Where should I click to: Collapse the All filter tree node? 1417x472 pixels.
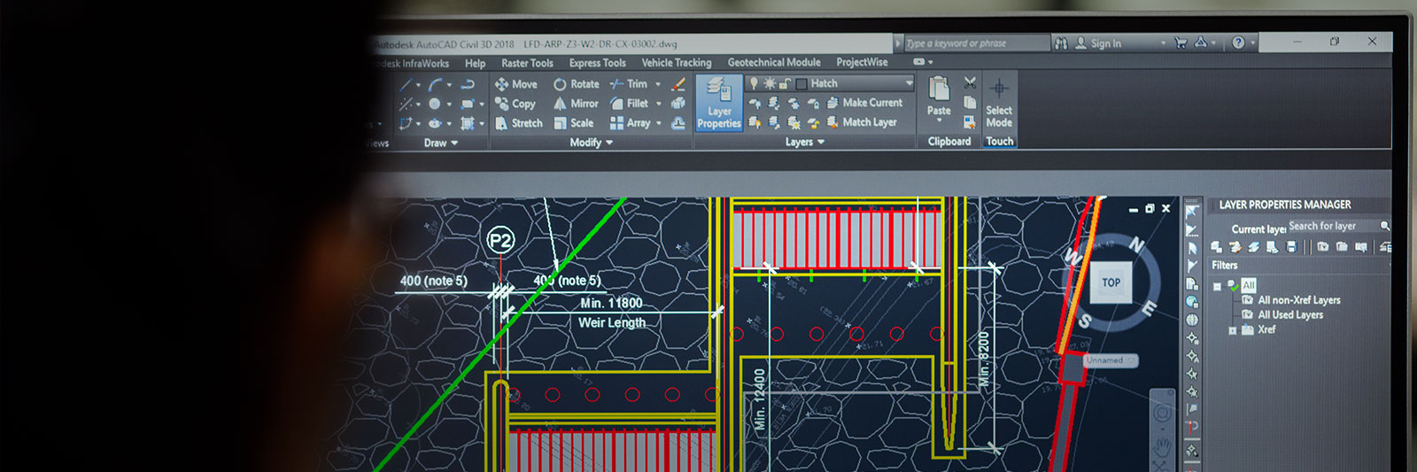1217,286
